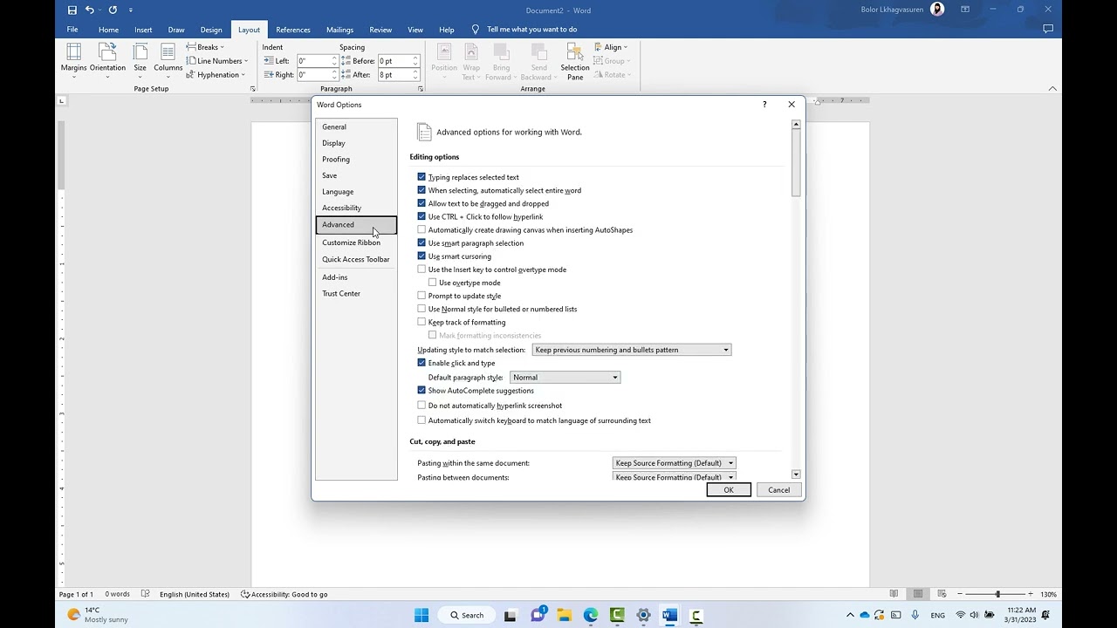Click the Word icon in the taskbar
The image size is (1117, 628).
pos(669,615)
